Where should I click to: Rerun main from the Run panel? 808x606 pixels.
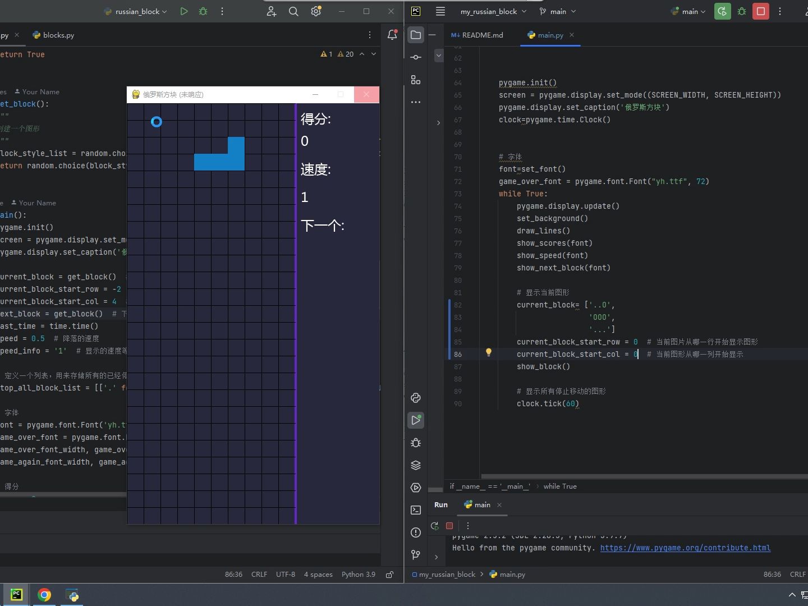click(435, 526)
